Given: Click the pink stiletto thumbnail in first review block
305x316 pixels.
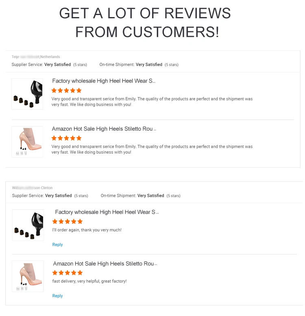Looking at the screenshot, I should click(x=27, y=142).
